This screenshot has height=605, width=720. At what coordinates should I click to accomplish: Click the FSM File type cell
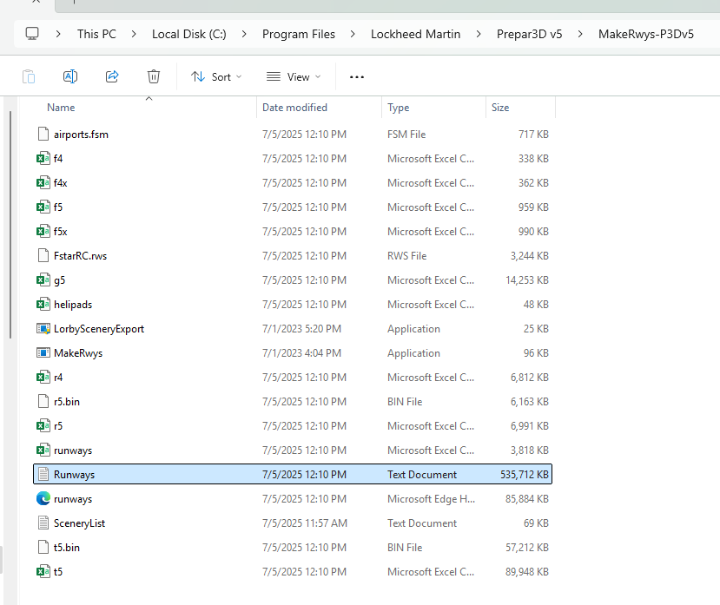(x=406, y=134)
